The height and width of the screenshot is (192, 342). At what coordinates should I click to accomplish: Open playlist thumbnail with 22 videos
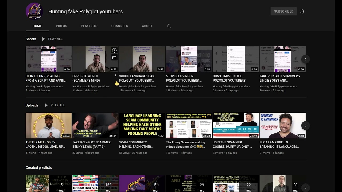[x=236, y=183]
